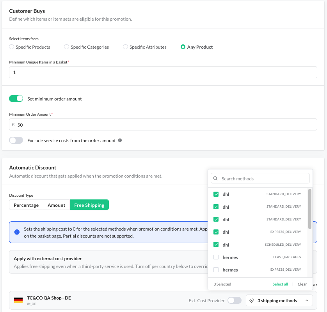Click the shipping methods list scrollbar

310,209
